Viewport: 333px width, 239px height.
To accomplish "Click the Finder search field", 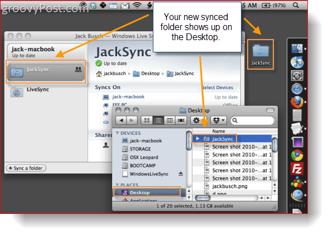I will 252,120.
